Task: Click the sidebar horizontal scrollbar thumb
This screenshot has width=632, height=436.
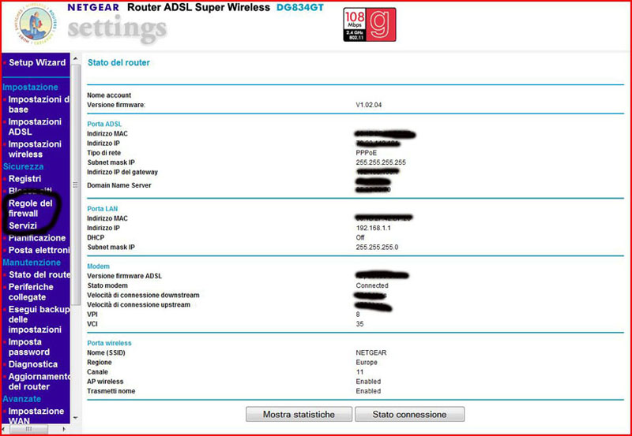Action: point(28,429)
